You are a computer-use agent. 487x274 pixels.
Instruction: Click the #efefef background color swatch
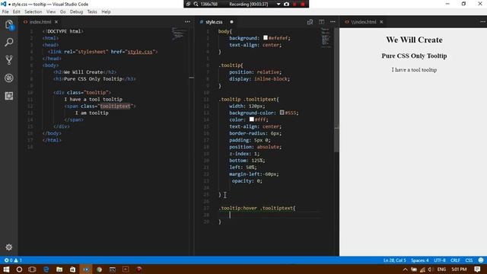[x=266, y=37]
